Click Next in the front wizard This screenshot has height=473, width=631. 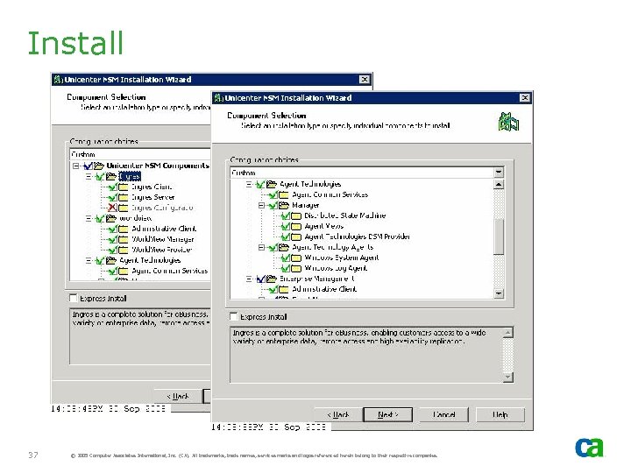[387, 414]
